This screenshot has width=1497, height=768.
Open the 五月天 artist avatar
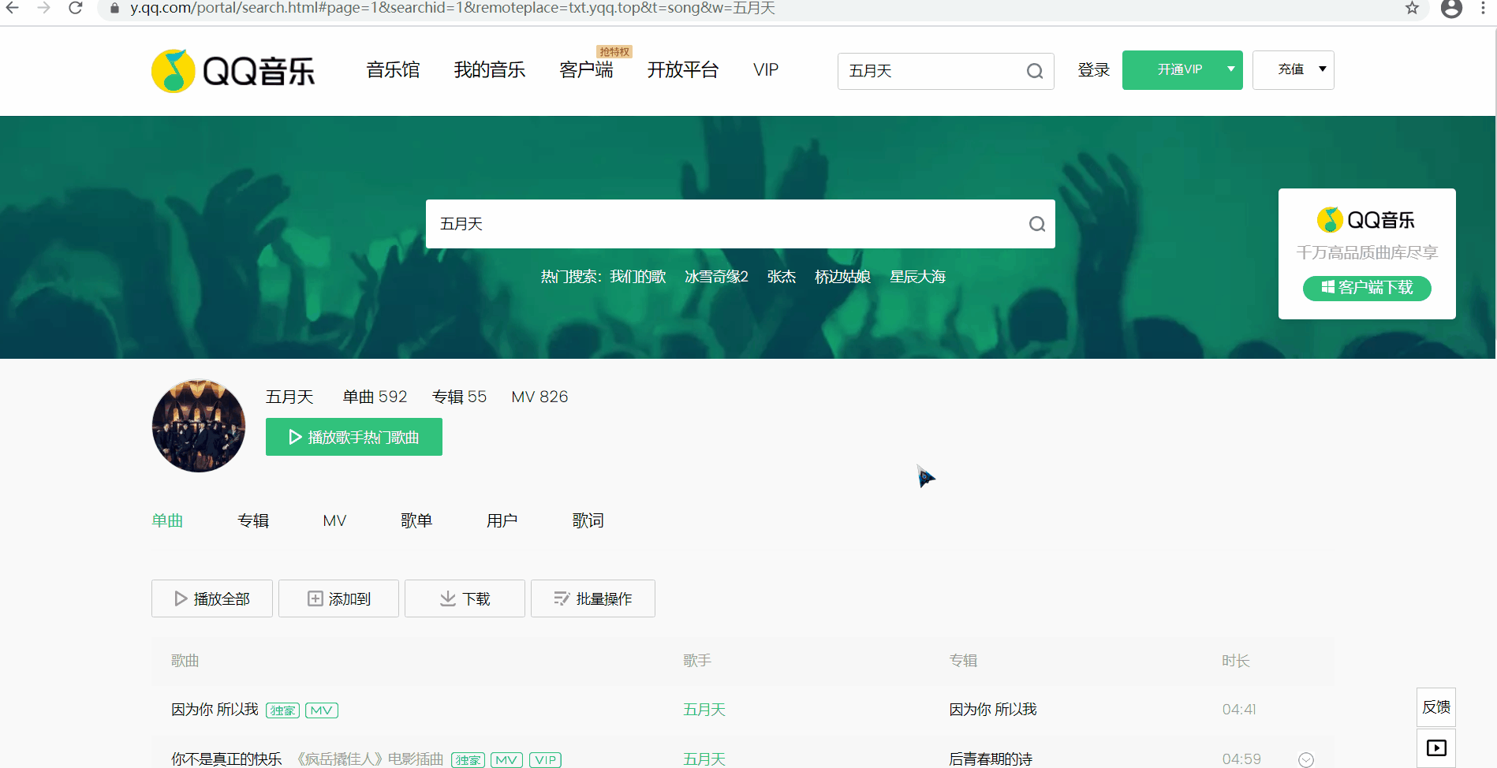click(199, 426)
